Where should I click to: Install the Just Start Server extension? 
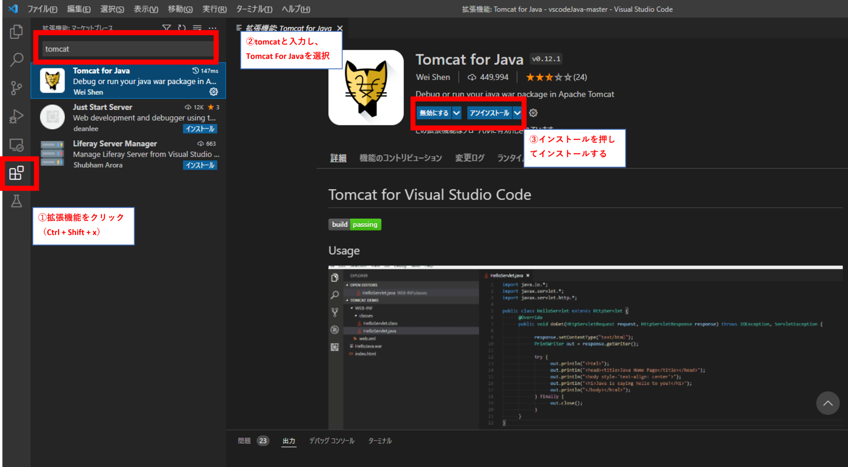click(200, 129)
